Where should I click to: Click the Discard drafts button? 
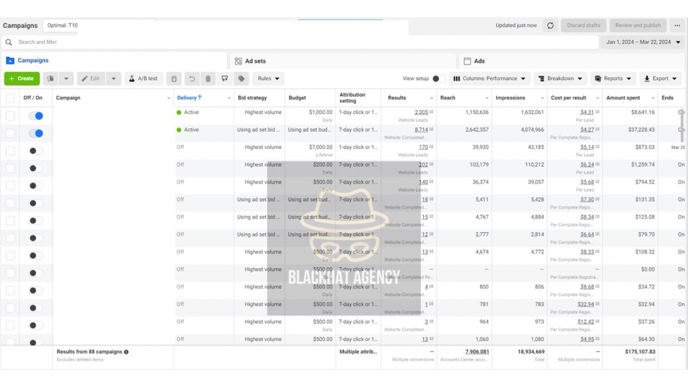[583, 26]
